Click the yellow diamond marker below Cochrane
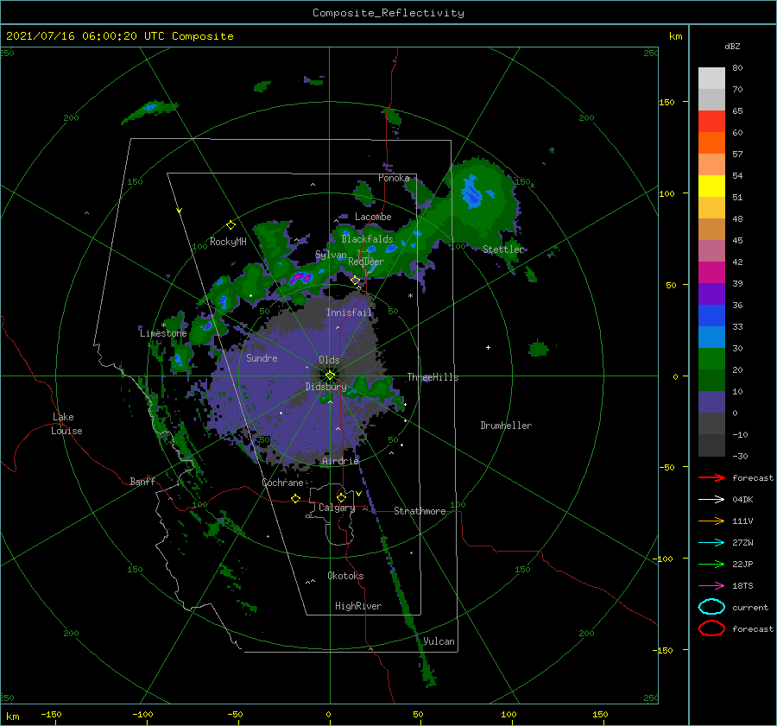777x726 pixels. click(x=295, y=498)
